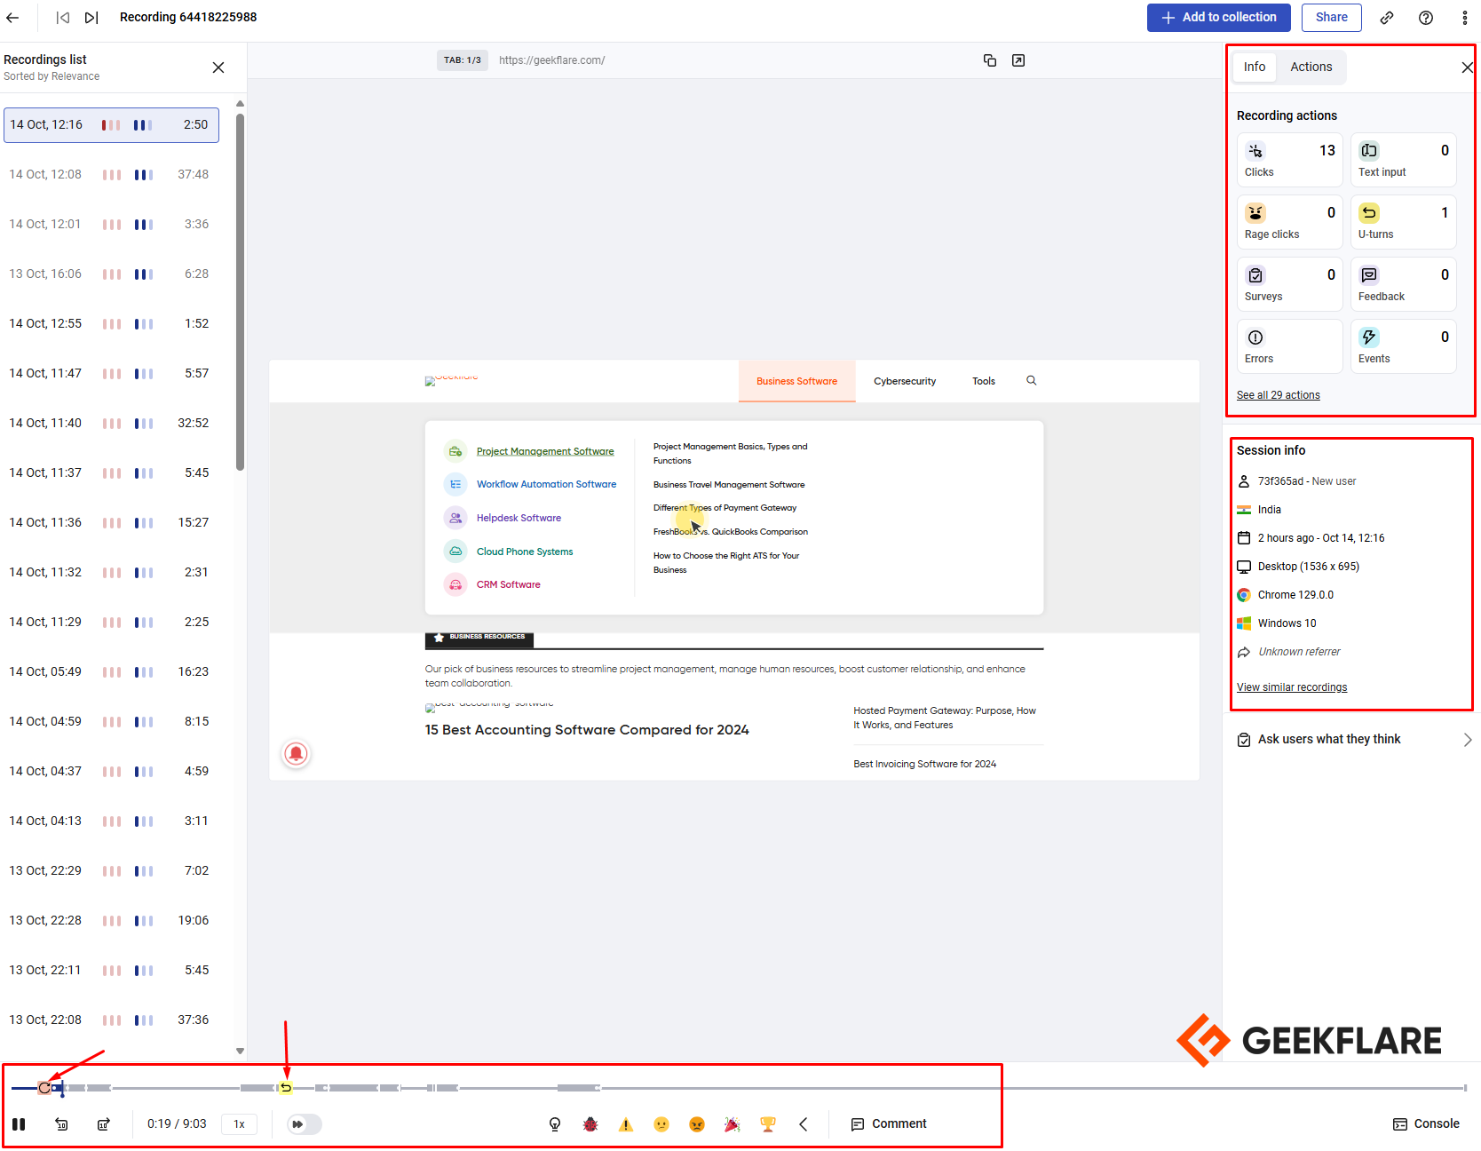
Task: Click Business Software tab in recorded page
Action: coord(796,381)
